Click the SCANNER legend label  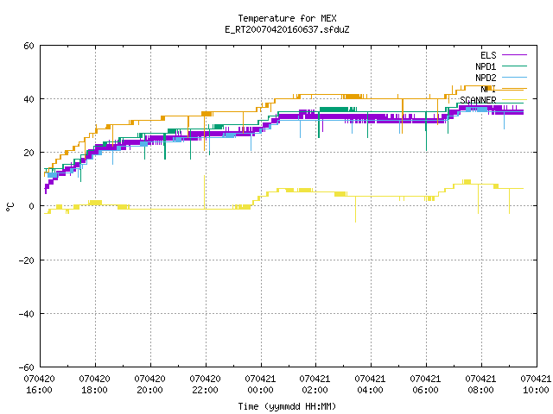(x=478, y=100)
